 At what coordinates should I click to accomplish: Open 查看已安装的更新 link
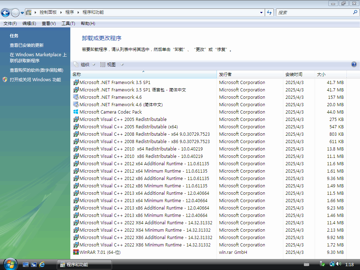27,45
